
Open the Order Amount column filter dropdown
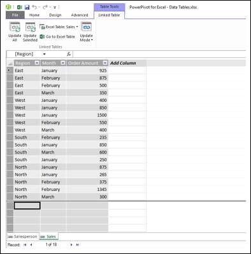tap(105, 63)
